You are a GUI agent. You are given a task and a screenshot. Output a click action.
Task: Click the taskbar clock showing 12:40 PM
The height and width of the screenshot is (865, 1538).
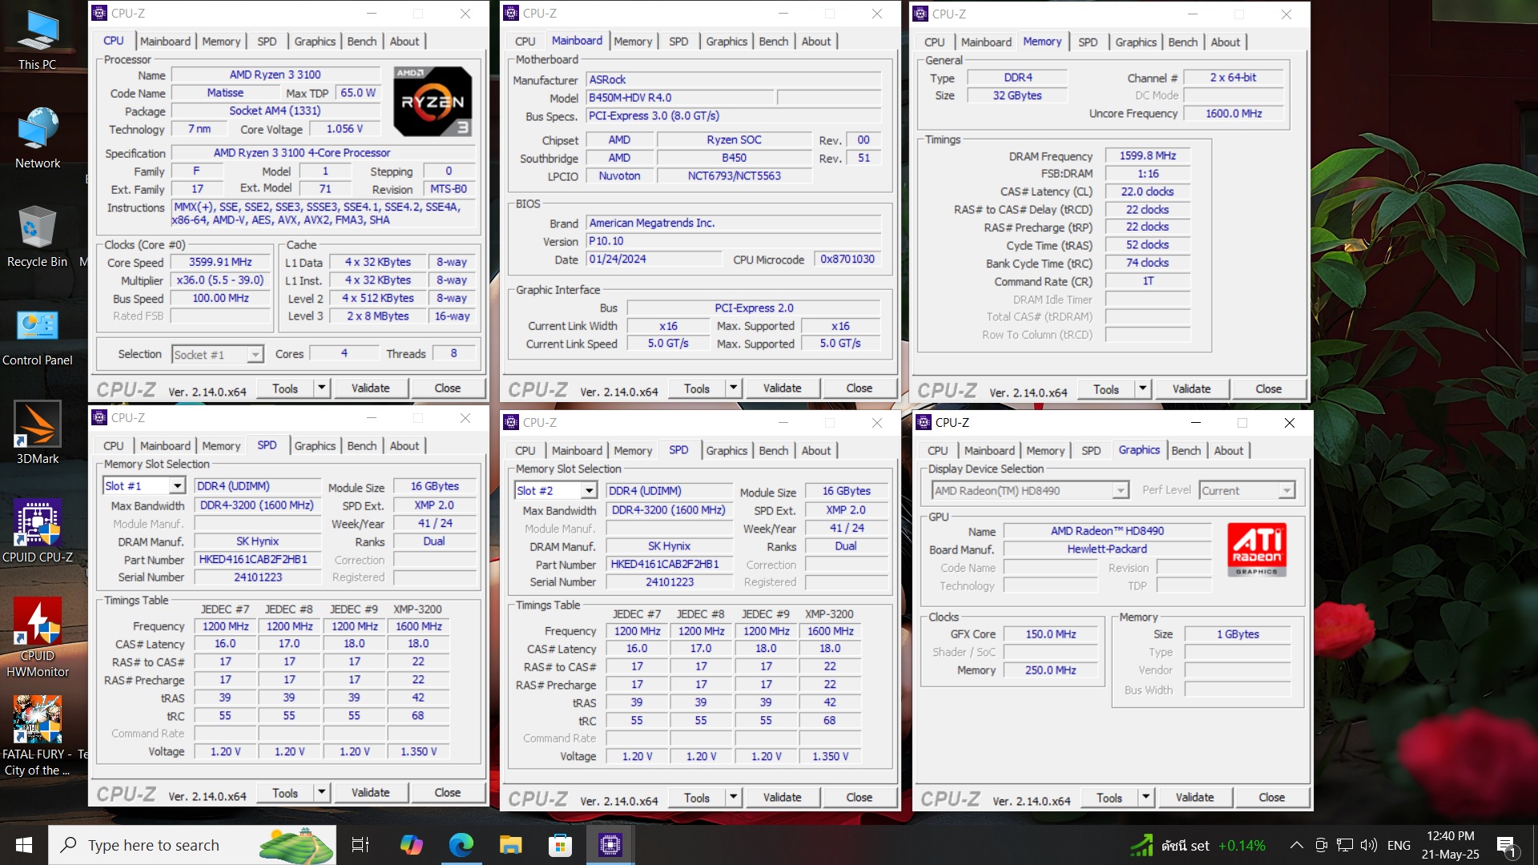coord(1451,845)
